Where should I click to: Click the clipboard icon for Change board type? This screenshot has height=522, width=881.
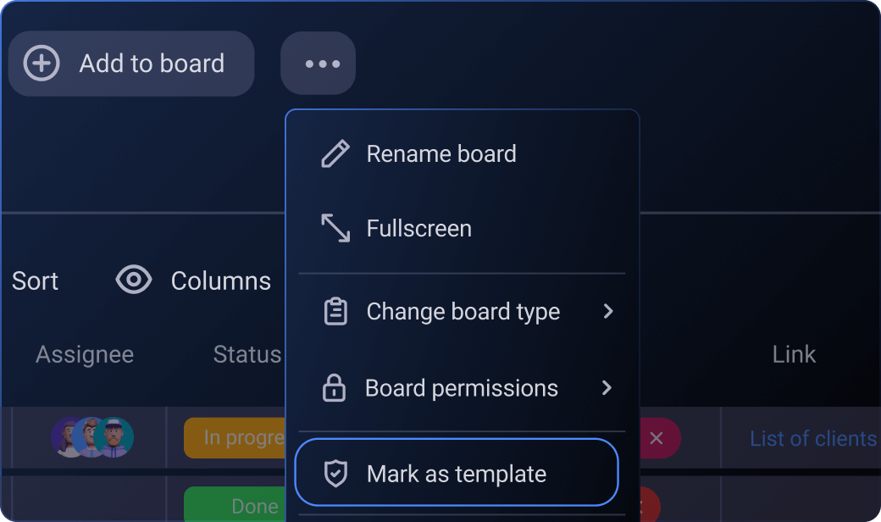tap(335, 312)
